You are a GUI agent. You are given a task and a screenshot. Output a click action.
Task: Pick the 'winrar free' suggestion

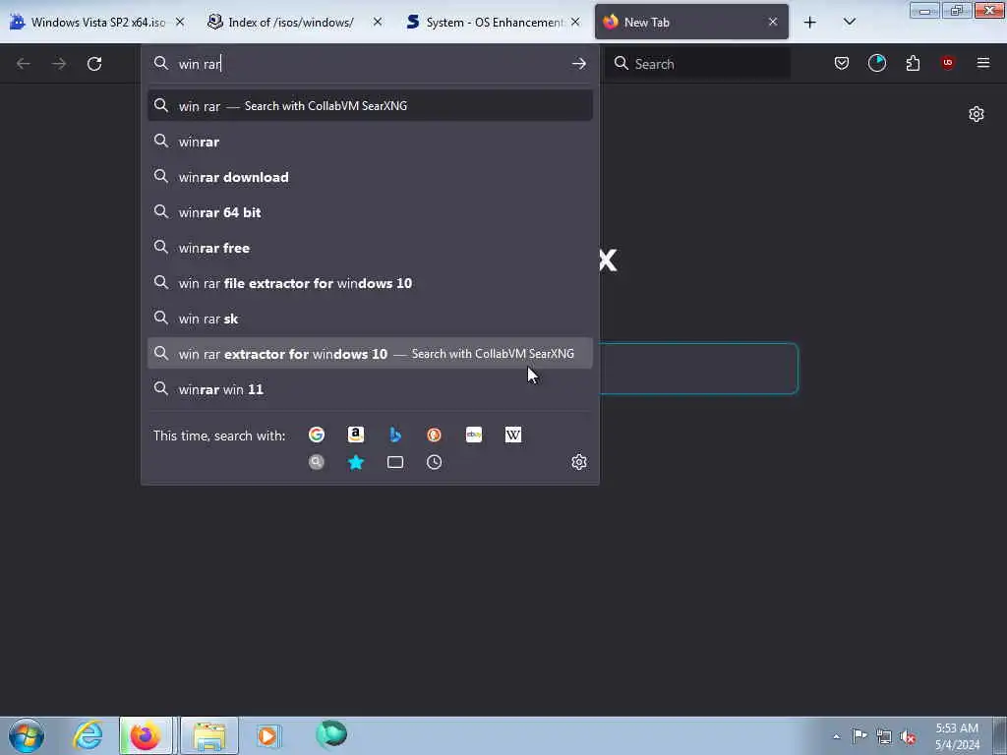370,247
